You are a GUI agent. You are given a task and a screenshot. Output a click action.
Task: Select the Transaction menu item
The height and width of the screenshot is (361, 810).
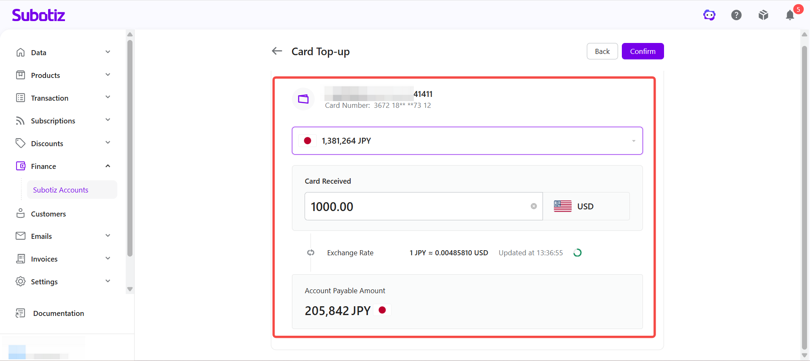pyautogui.click(x=49, y=98)
